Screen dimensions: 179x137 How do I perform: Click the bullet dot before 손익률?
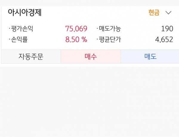pos(10,39)
